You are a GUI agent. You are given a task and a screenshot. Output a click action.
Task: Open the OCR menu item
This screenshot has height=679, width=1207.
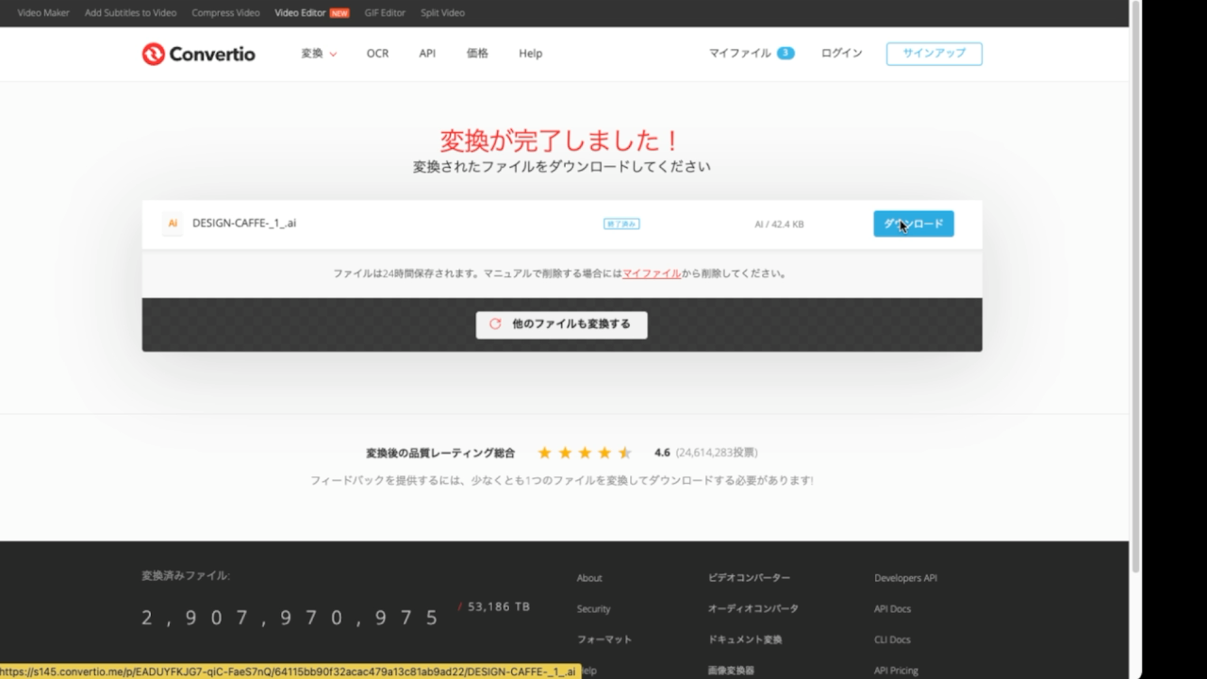pyautogui.click(x=377, y=54)
